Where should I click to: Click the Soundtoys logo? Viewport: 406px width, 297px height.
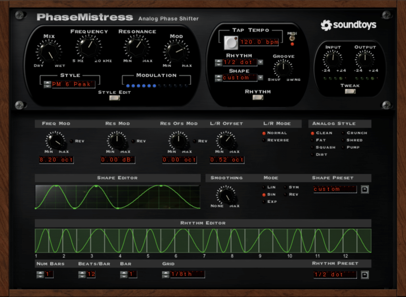pyautogui.click(x=349, y=25)
